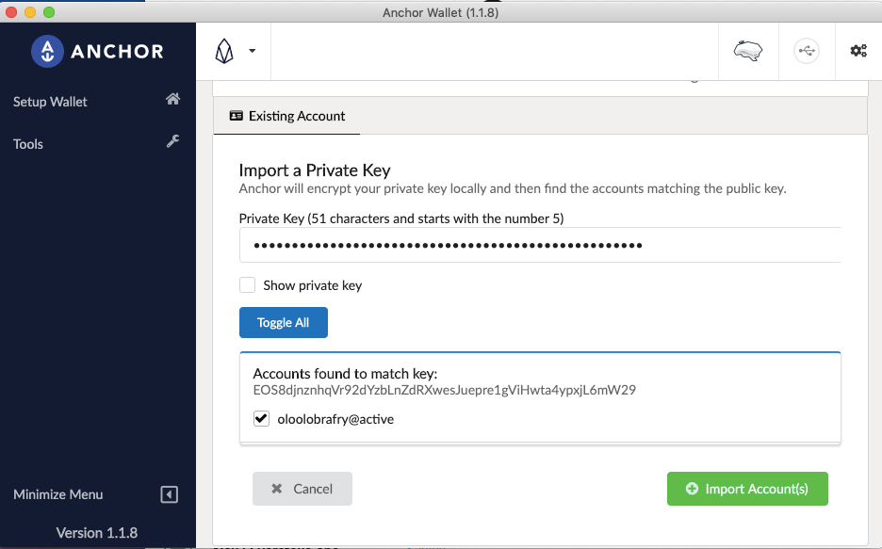The width and height of the screenshot is (882, 549).
Task: Open the Tools menu item
Action: click(28, 144)
